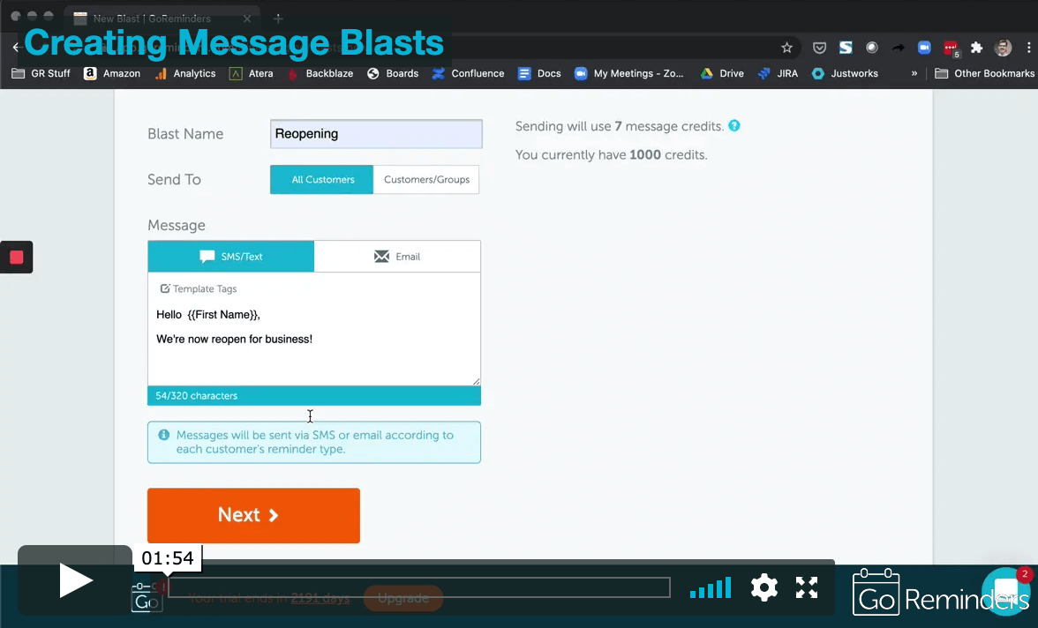Expand the bookmarks overflow chevron
Screen dimensions: 1038x628
pos(914,73)
